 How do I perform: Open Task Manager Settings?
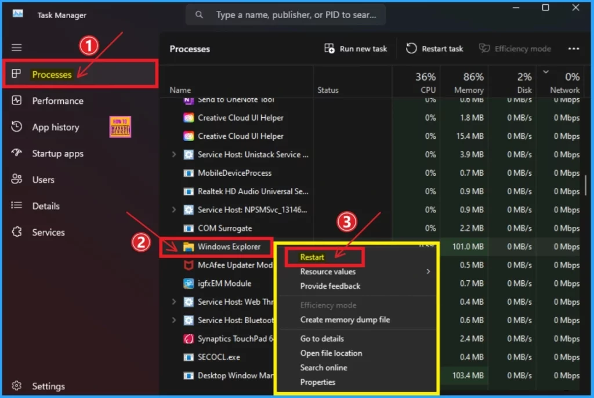(x=48, y=386)
